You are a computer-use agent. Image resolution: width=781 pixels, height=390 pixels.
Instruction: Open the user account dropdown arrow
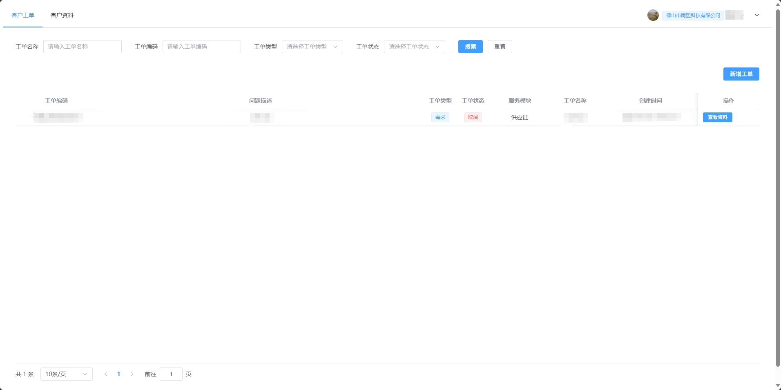pos(756,15)
